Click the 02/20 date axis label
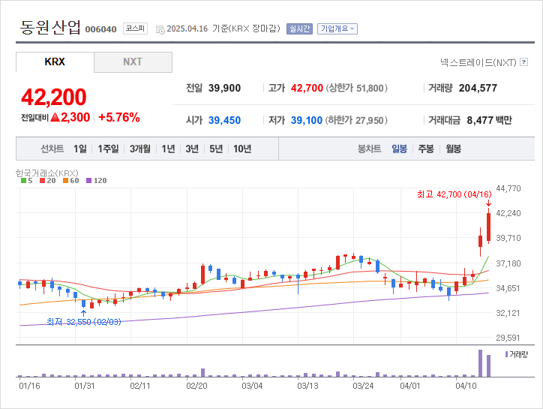 [x=196, y=386]
